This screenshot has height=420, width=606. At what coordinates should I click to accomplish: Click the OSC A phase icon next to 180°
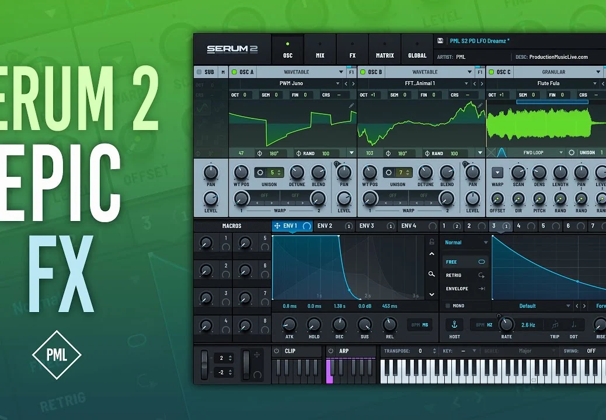click(260, 153)
